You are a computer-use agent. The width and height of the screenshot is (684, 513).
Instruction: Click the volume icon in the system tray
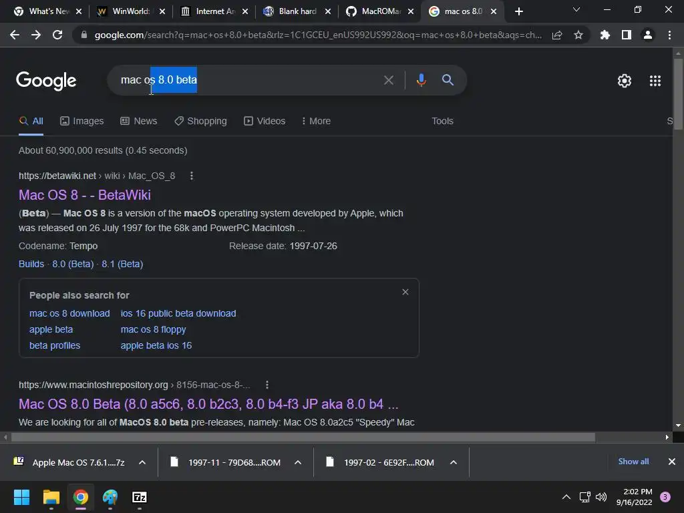(x=601, y=497)
